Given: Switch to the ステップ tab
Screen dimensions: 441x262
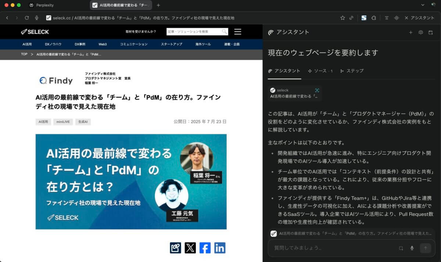Looking at the screenshot, I should [352, 71].
